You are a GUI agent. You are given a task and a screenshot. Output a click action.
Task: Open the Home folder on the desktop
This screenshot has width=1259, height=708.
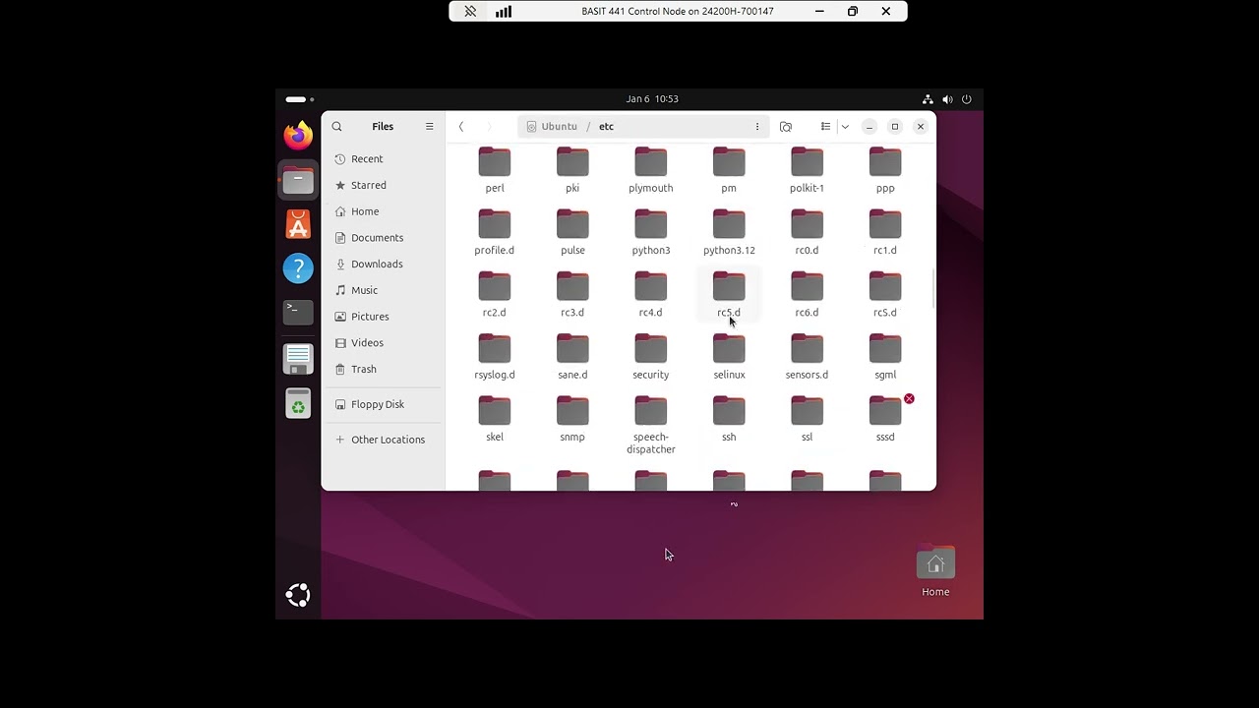(x=935, y=571)
